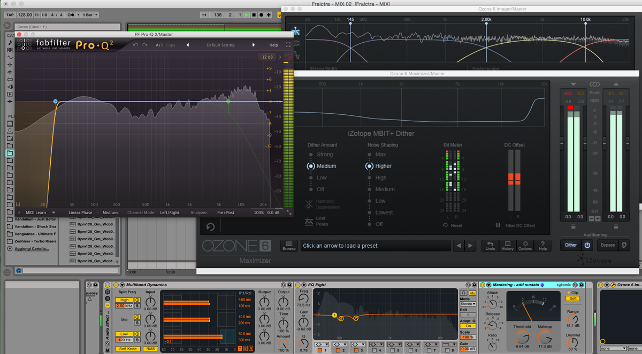Open the Pre+Post analyzer menu
This screenshot has height=354, width=642.
pyautogui.click(x=225, y=213)
